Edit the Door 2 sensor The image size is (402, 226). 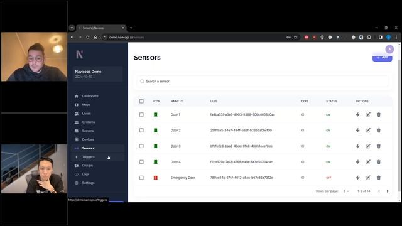(368, 131)
